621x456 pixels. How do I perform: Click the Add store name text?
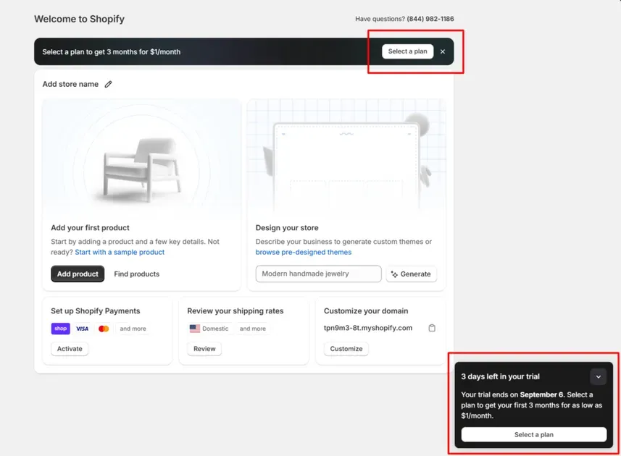coord(70,84)
